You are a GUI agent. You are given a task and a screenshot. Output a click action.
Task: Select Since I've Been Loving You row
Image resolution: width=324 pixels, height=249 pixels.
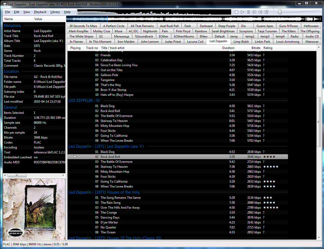(178, 65)
